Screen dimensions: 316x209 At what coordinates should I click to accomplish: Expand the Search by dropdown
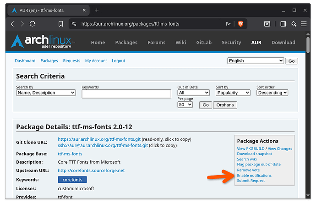(x=46, y=93)
